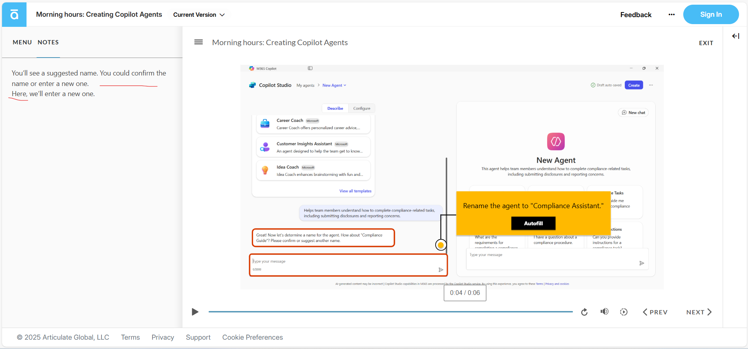Send the message in the left chat
Image resolution: width=748 pixels, height=349 pixels.
click(x=441, y=270)
